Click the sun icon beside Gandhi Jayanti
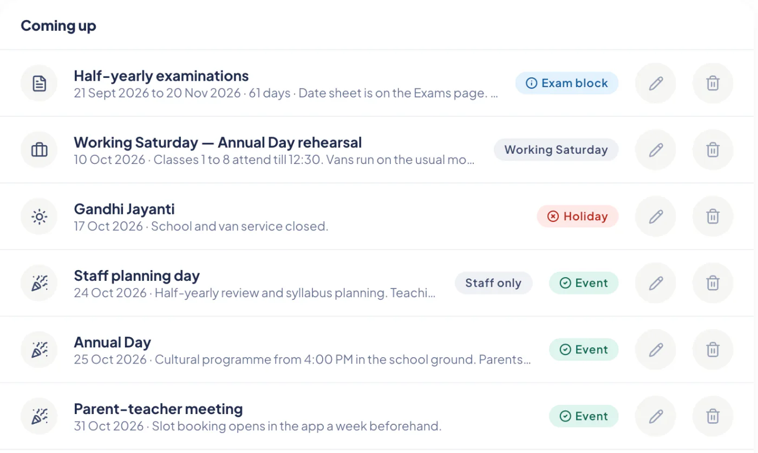This screenshot has height=453, width=758. click(39, 216)
